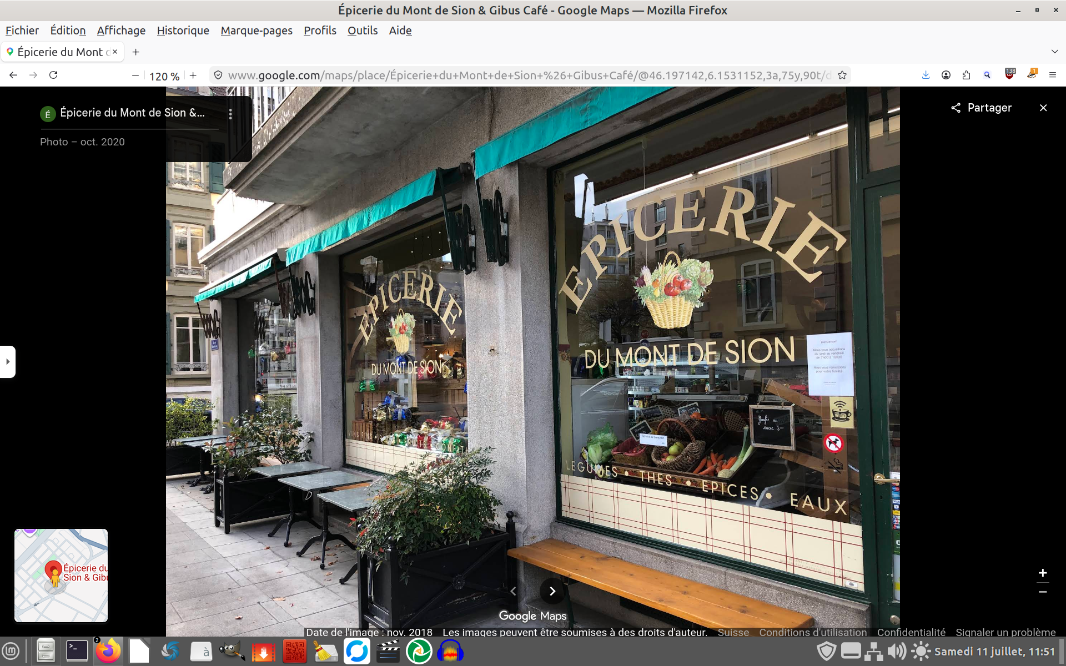Launch the red QR code app

[x=294, y=651]
